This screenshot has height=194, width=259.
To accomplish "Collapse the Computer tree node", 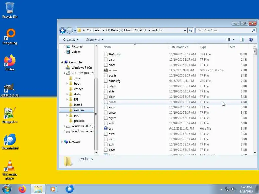I will point(62,62).
